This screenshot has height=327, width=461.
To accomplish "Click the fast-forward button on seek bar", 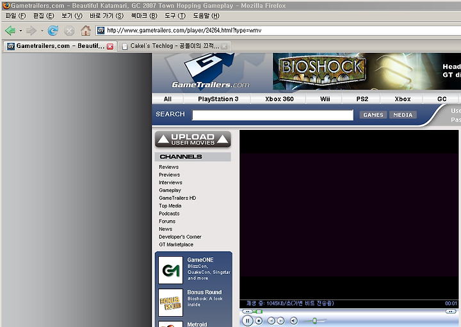I will [x=451, y=312].
